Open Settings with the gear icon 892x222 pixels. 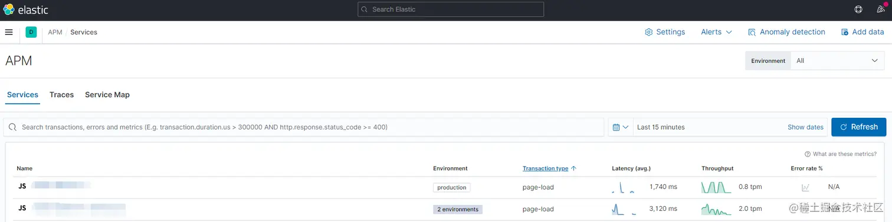pos(665,32)
